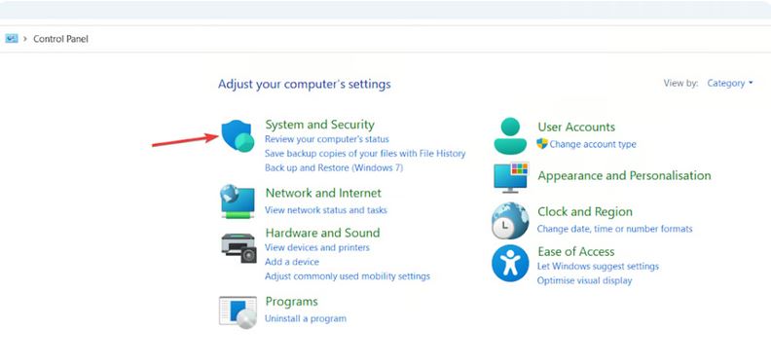771x364 pixels.
Task: Select Change account type link
Action: tap(593, 144)
